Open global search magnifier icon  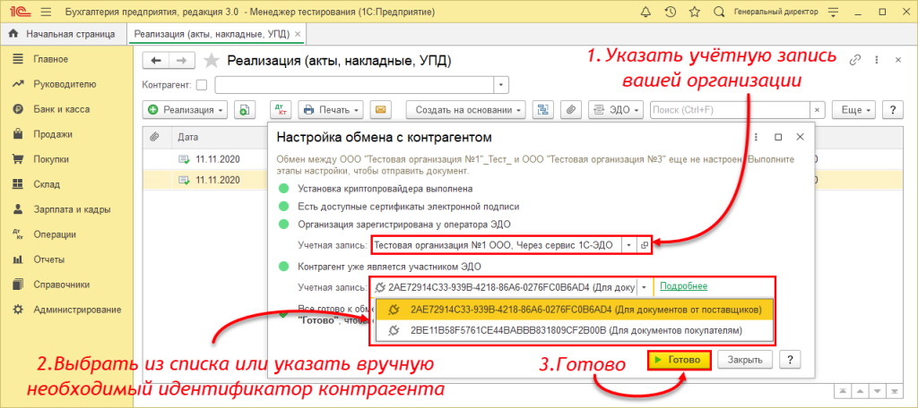(x=720, y=12)
